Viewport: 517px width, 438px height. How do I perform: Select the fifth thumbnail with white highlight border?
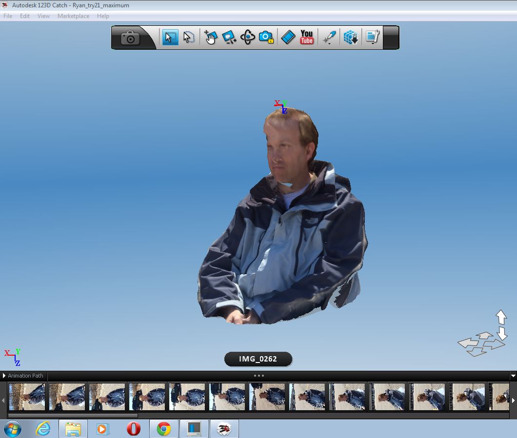coord(187,397)
